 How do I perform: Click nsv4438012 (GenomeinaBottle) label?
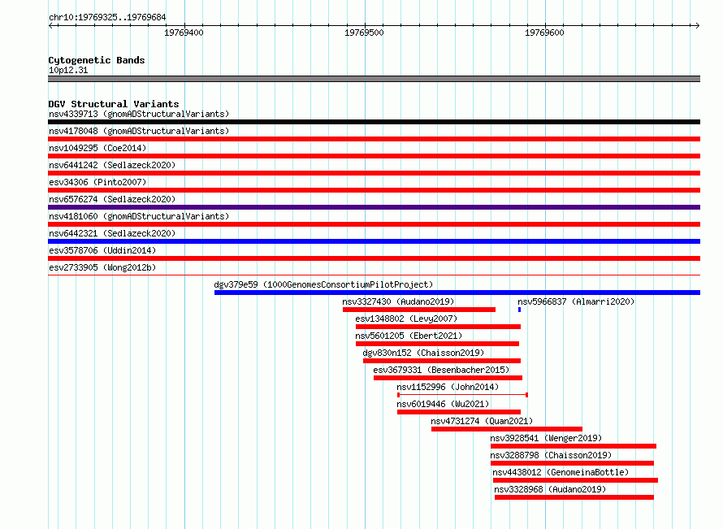point(561,472)
